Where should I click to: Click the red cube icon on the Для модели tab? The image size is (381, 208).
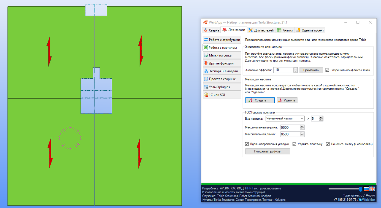coord(225,30)
